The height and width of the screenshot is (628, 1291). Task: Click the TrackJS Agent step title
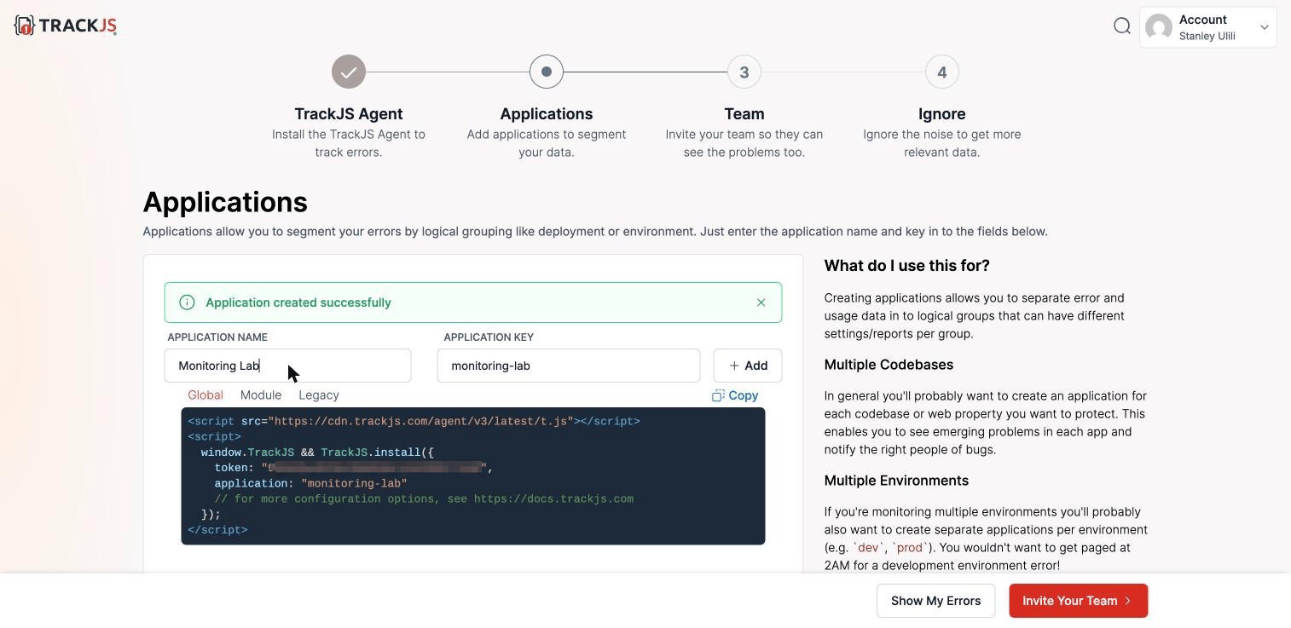[349, 114]
